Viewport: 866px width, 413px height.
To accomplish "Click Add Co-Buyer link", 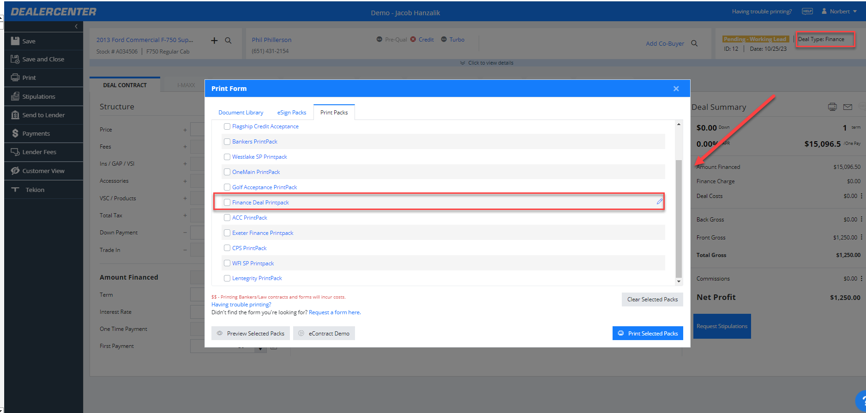I will pos(665,43).
